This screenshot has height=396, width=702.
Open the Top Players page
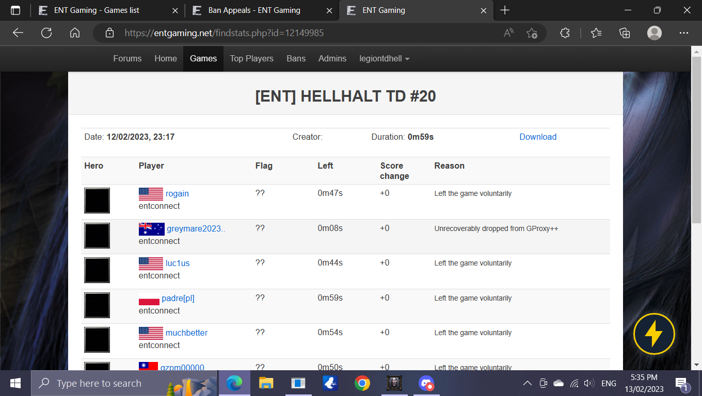[252, 58]
